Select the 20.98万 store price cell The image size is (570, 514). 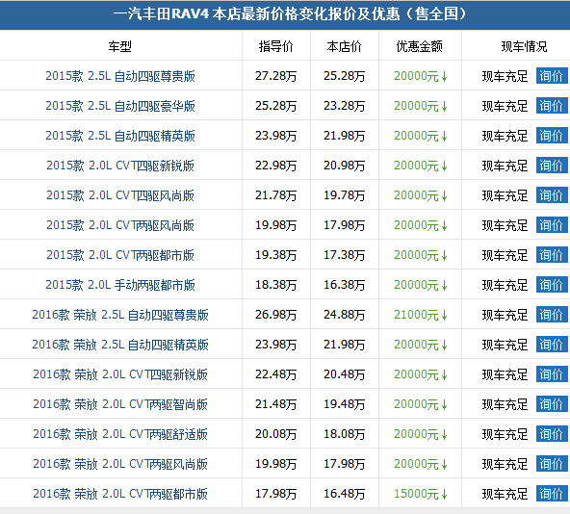[345, 166]
